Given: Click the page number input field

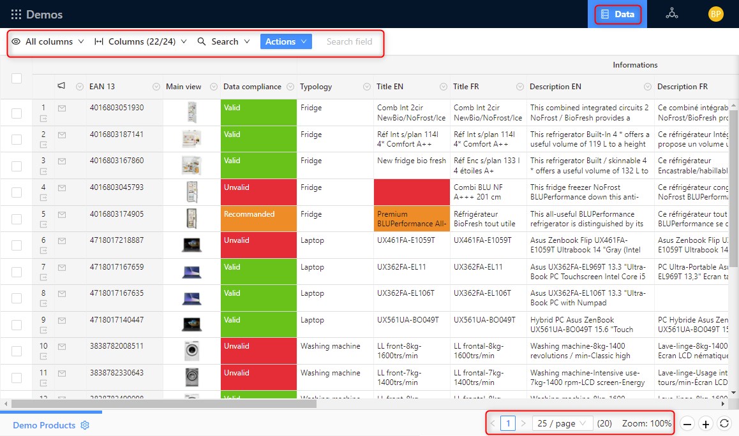Looking at the screenshot, I should pos(507,423).
